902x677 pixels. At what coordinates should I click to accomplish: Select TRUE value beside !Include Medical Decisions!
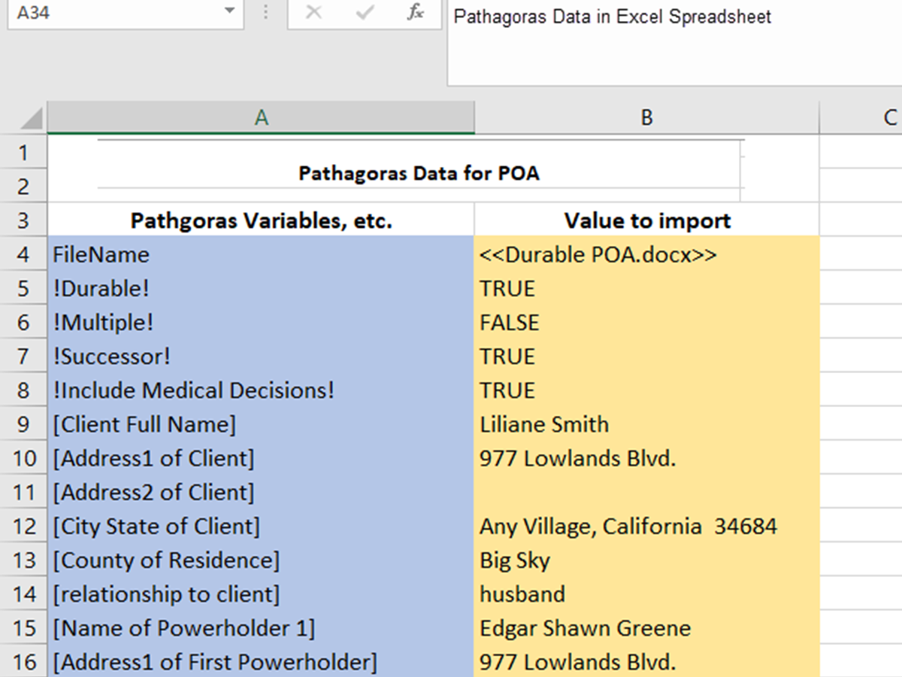tap(647, 390)
